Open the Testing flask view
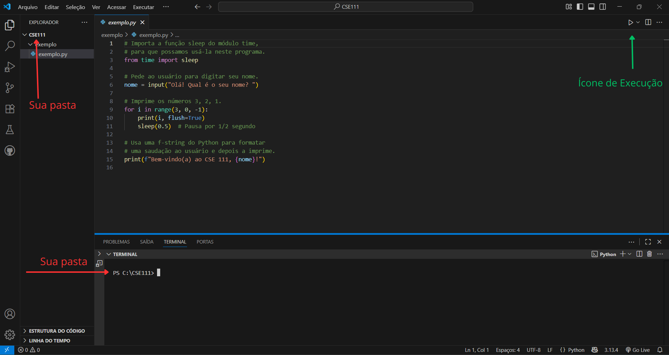Screen dimensions: 669x355 pos(10,130)
